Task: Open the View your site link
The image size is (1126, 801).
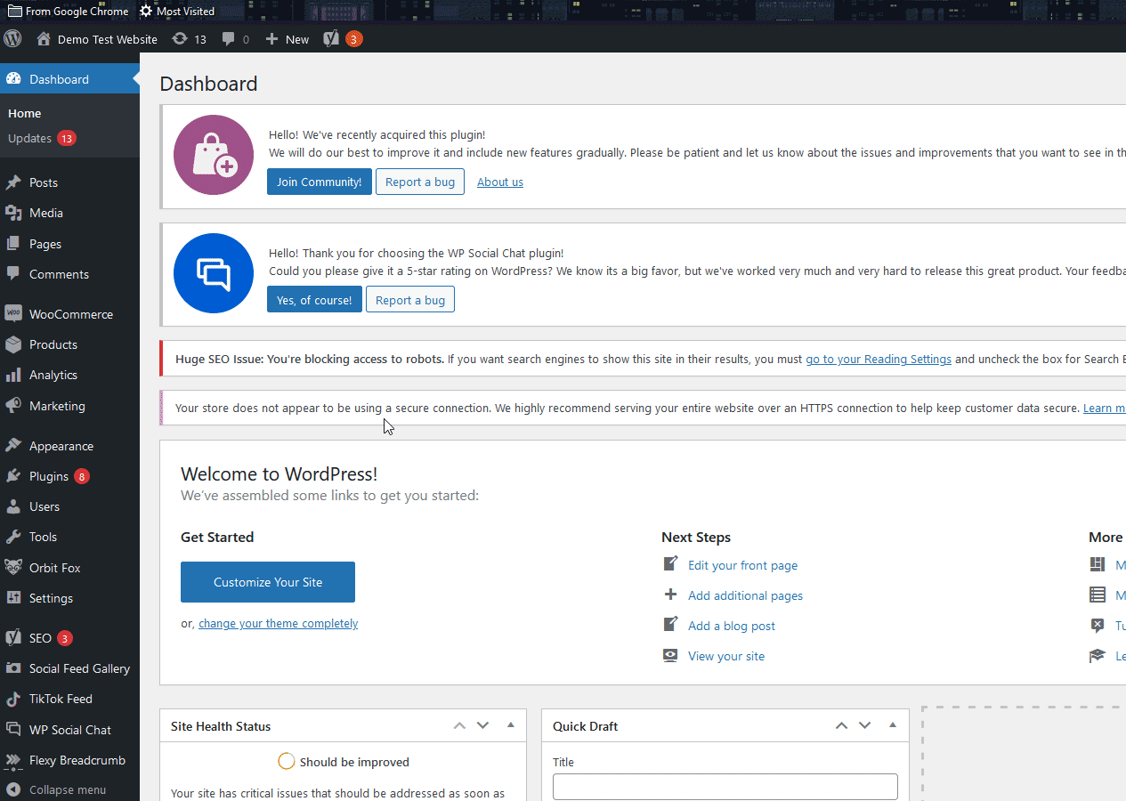Action: pos(726,656)
